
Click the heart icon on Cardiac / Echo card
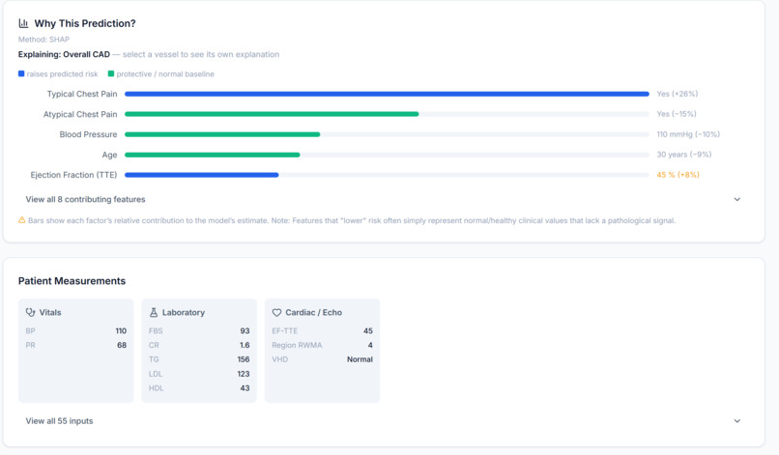pyautogui.click(x=276, y=312)
